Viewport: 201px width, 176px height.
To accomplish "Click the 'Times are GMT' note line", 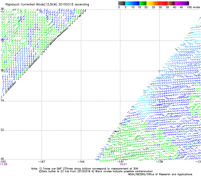I will point(84,169).
